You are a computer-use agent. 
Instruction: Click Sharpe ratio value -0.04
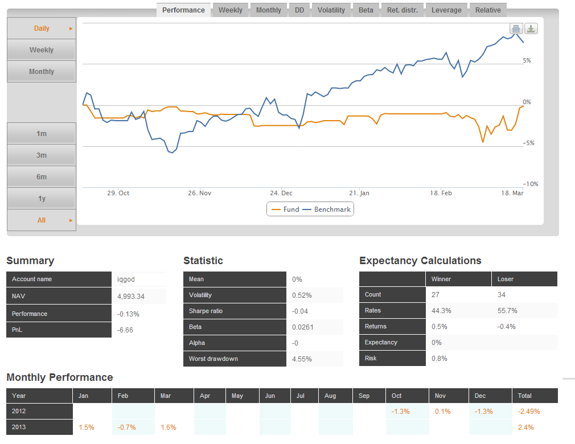click(x=299, y=311)
